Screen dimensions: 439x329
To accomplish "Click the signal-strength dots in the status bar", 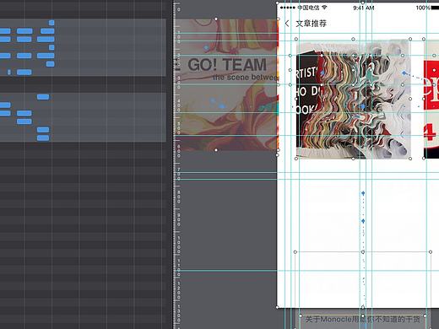I will 288,8.
